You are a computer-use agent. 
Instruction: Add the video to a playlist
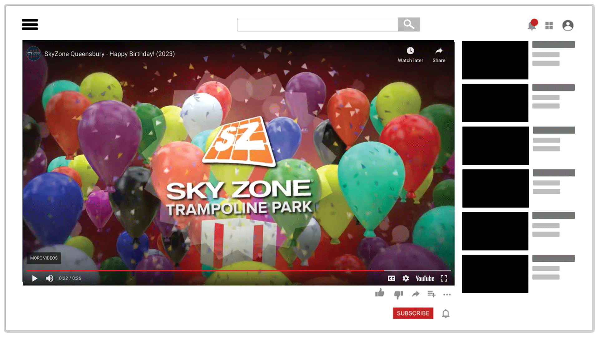tap(431, 294)
